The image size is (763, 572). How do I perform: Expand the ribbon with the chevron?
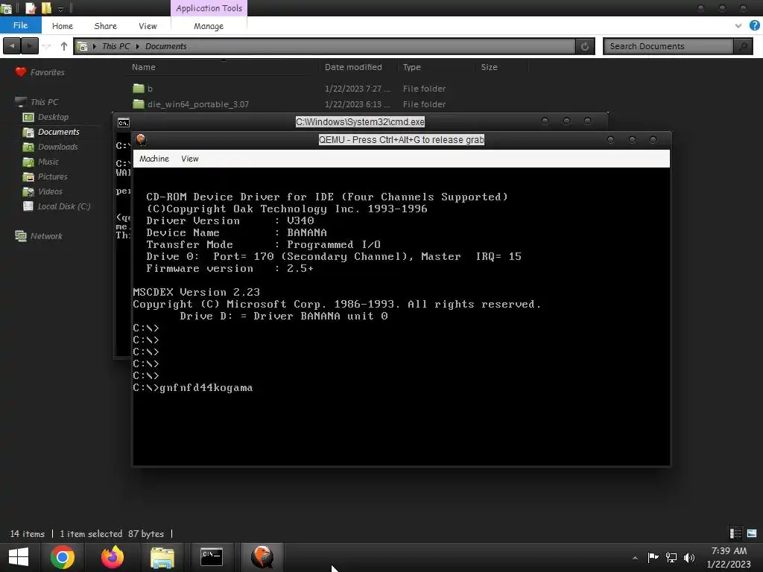pyautogui.click(x=738, y=26)
